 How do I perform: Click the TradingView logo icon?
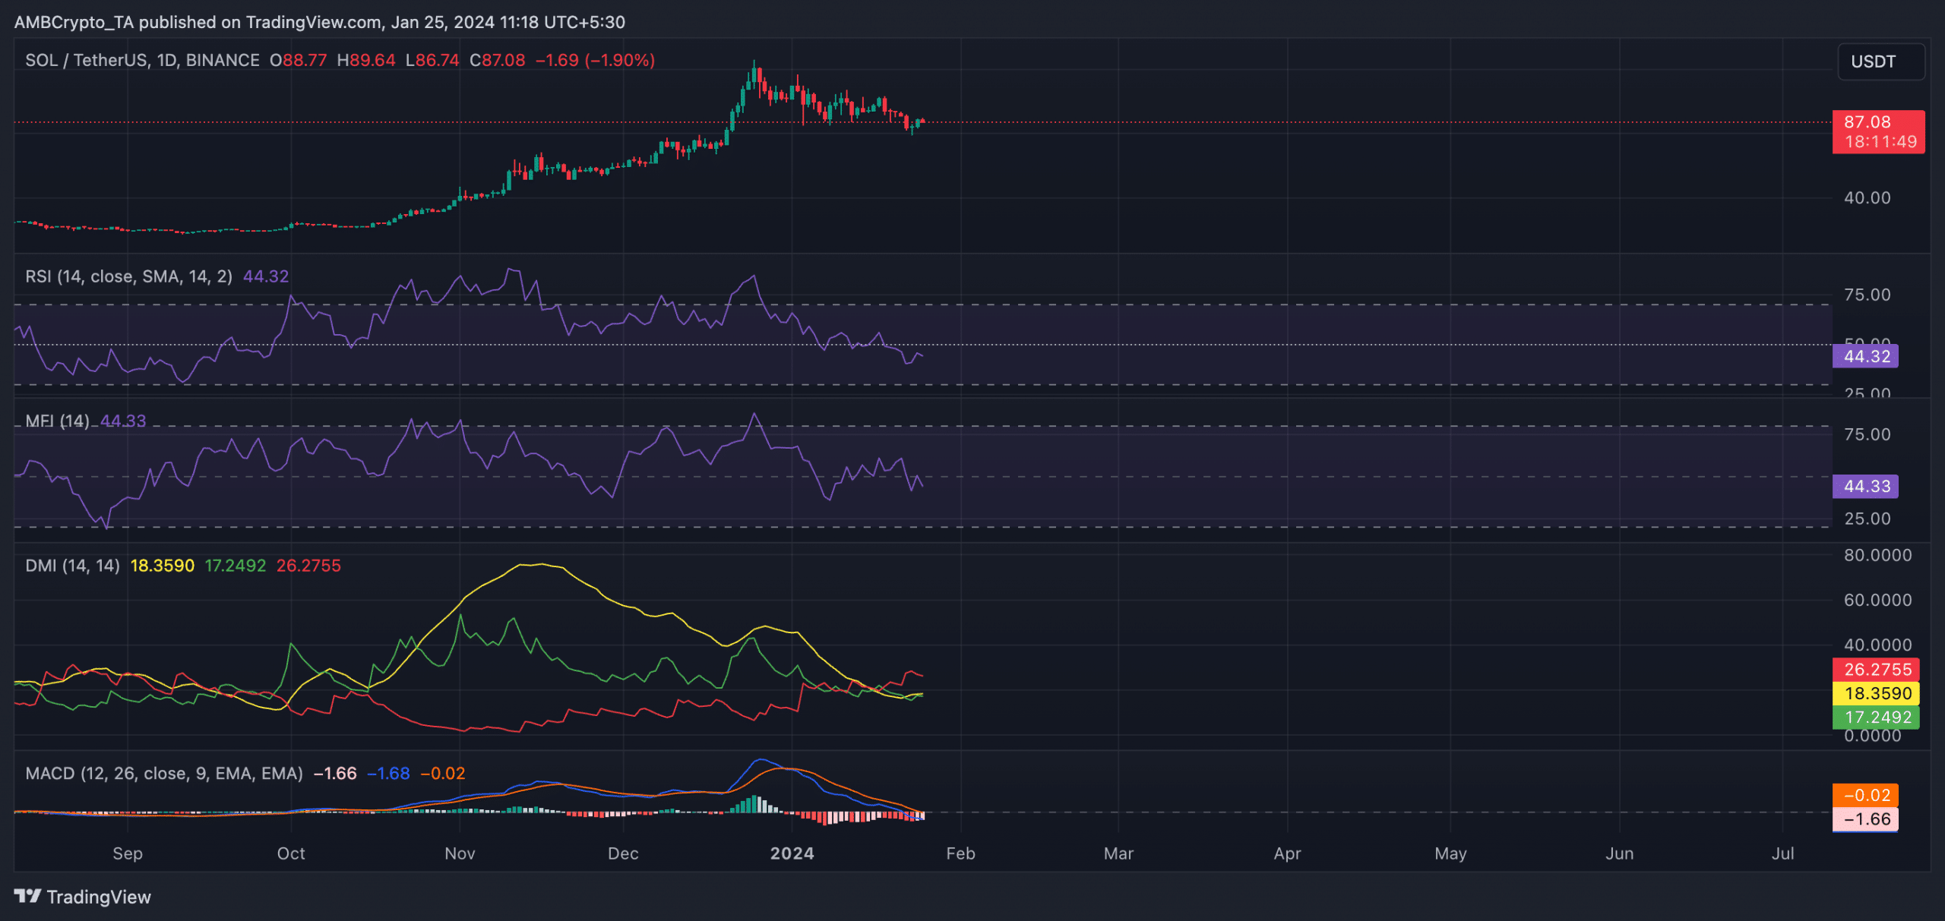coord(27,896)
